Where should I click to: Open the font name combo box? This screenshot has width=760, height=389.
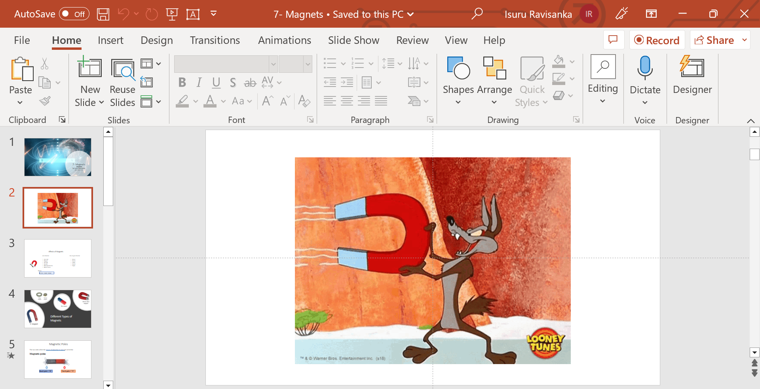coord(226,64)
